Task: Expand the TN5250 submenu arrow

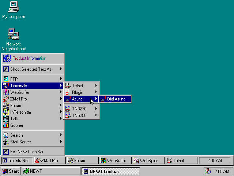Action: pyautogui.click(x=96, y=115)
